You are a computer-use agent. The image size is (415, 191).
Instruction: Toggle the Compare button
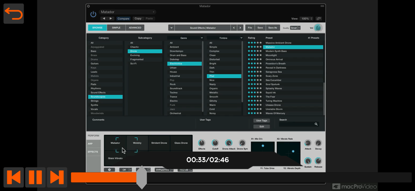coord(123,19)
